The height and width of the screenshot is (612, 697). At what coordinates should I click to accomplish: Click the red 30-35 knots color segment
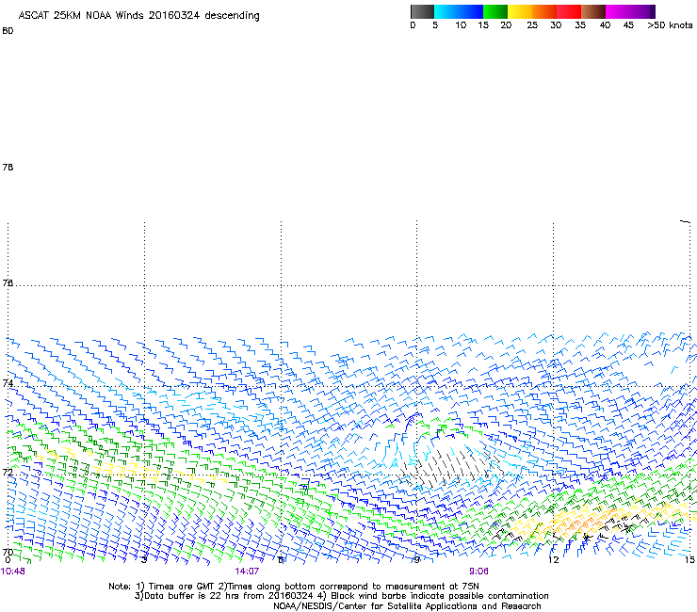pos(569,11)
